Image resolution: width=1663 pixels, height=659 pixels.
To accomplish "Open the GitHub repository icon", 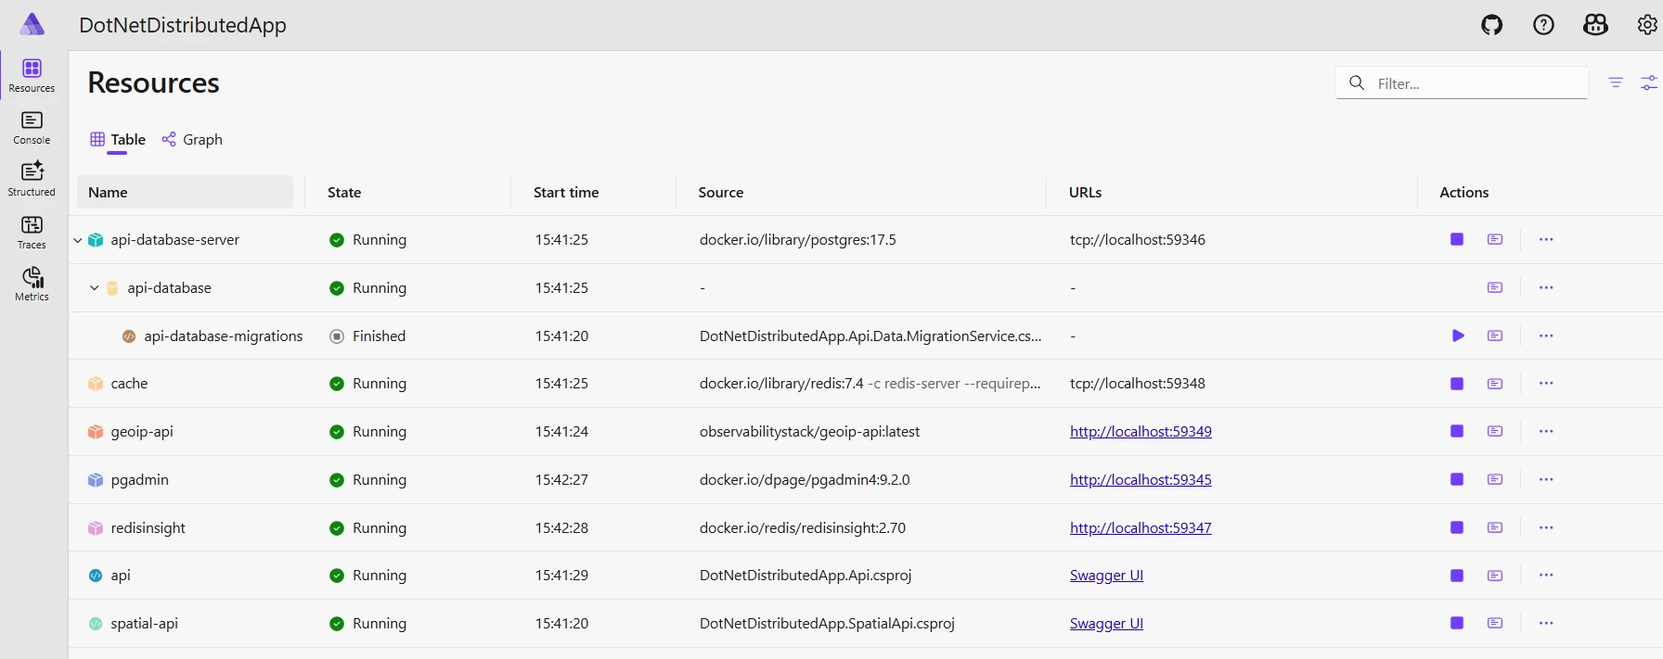I will click(x=1491, y=25).
